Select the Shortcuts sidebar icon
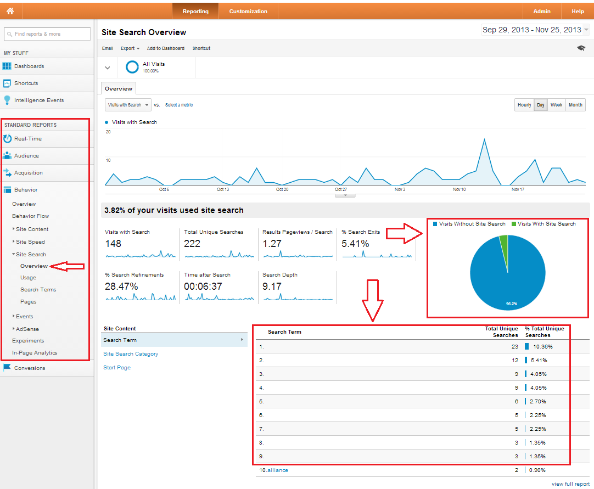The height and width of the screenshot is (489, 594). pyautogui.click(x=8, y=83)
